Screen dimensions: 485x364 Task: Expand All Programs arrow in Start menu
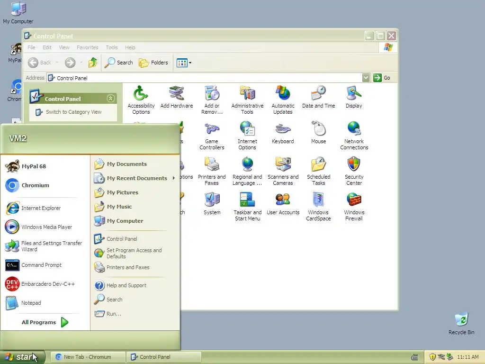coord(64,322)
